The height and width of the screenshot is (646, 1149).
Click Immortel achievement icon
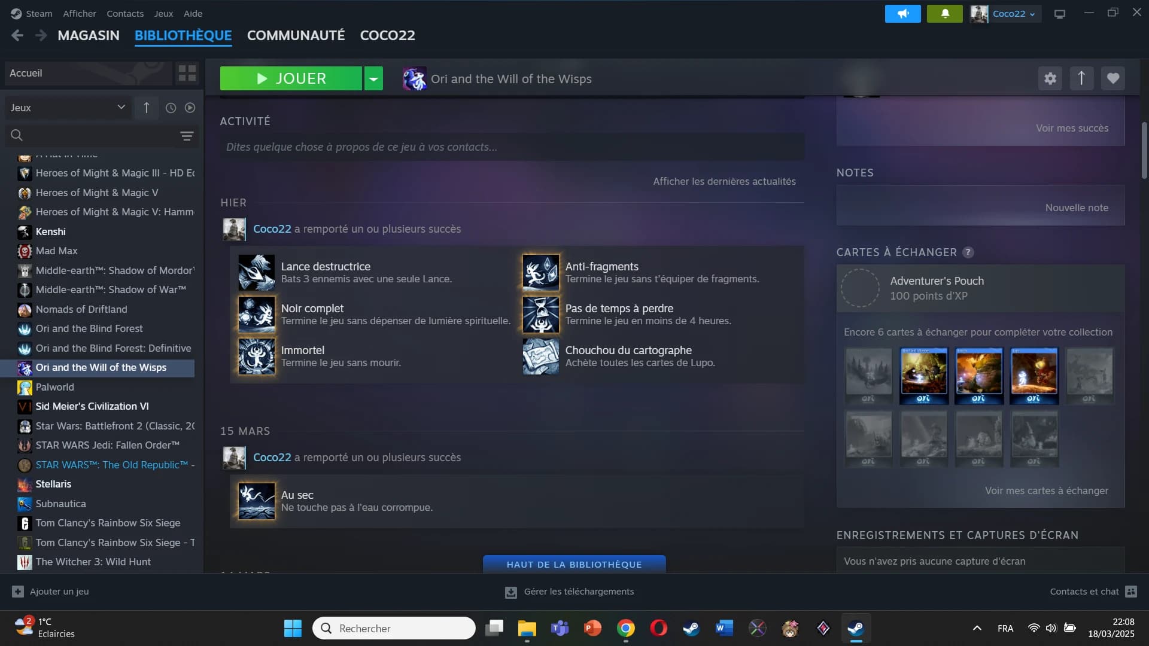257,356
